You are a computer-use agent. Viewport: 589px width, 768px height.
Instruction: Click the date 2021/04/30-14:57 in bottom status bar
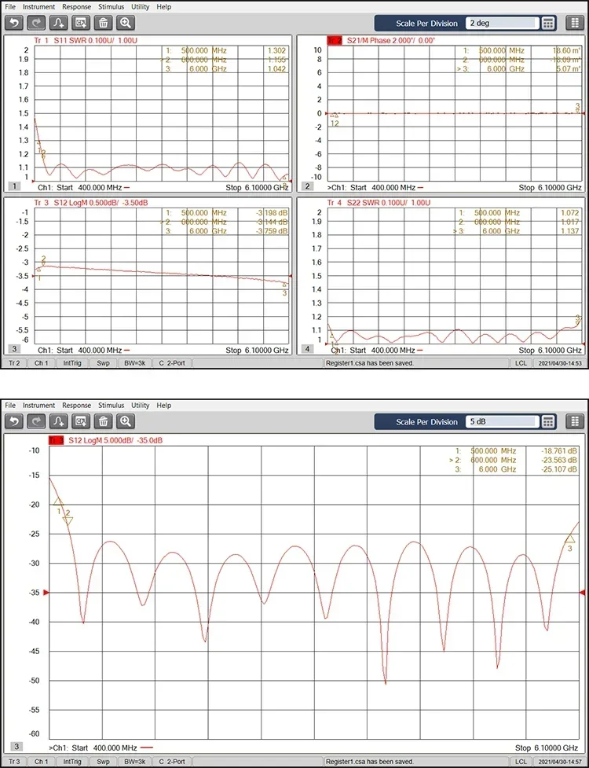point(561,762)
